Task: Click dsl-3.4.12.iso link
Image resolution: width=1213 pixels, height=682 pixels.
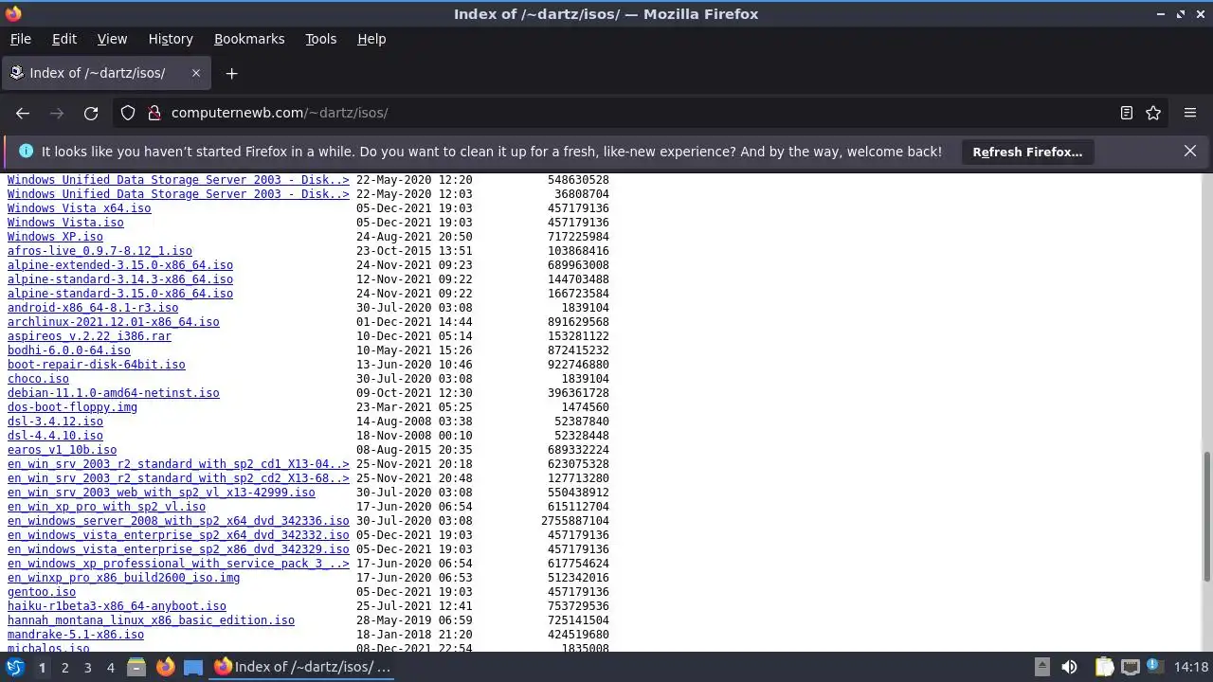Action: point(55,422)
